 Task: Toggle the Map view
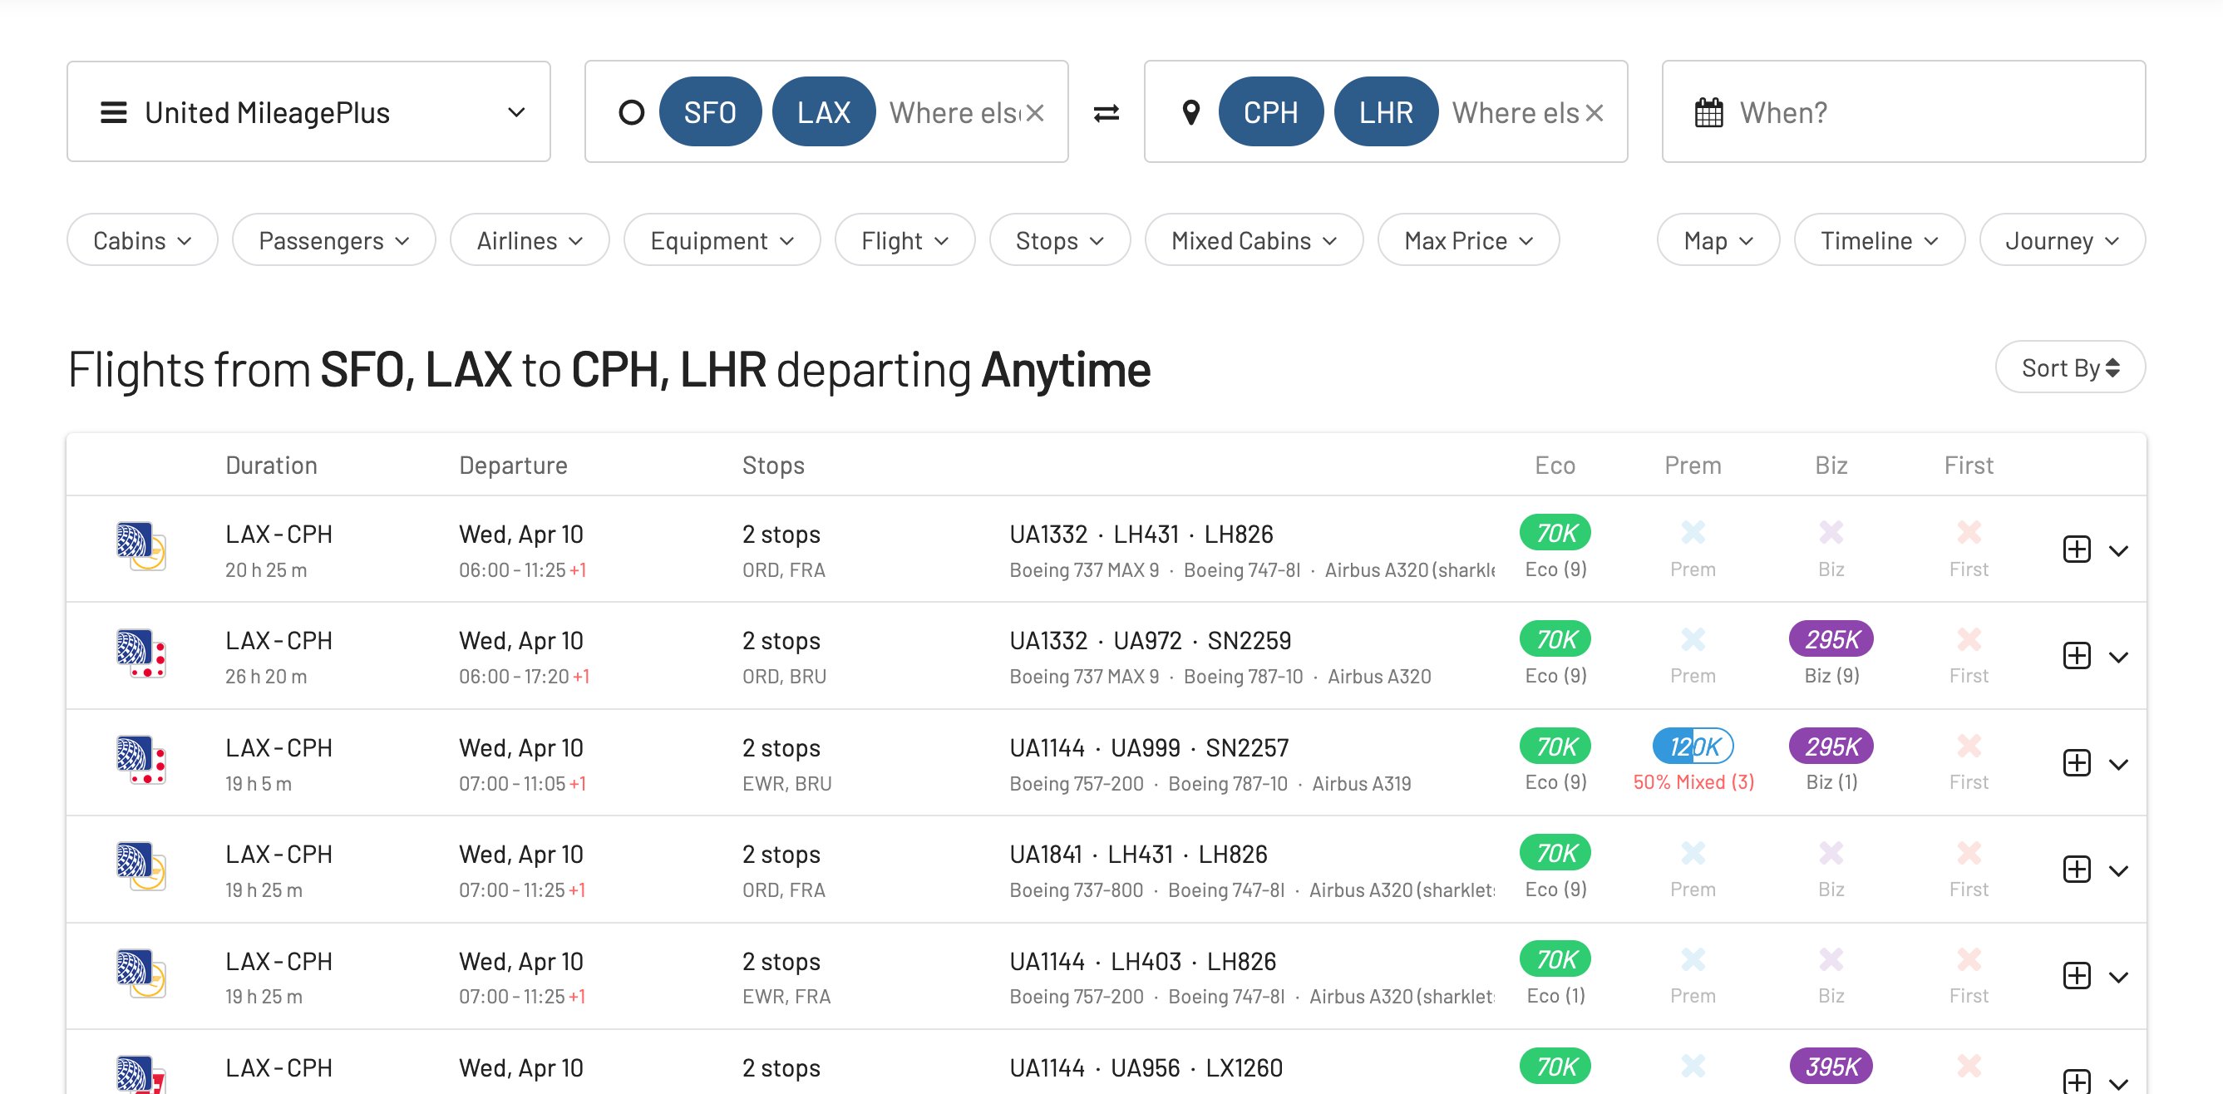[x=1717, y=240]
